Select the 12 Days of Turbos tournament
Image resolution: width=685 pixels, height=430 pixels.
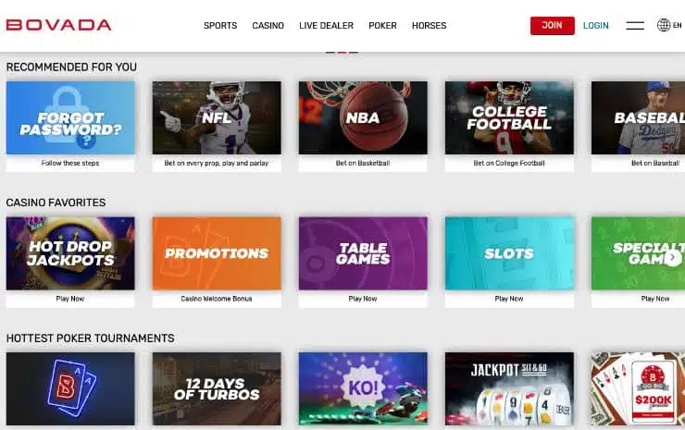[x=217, y=388]
